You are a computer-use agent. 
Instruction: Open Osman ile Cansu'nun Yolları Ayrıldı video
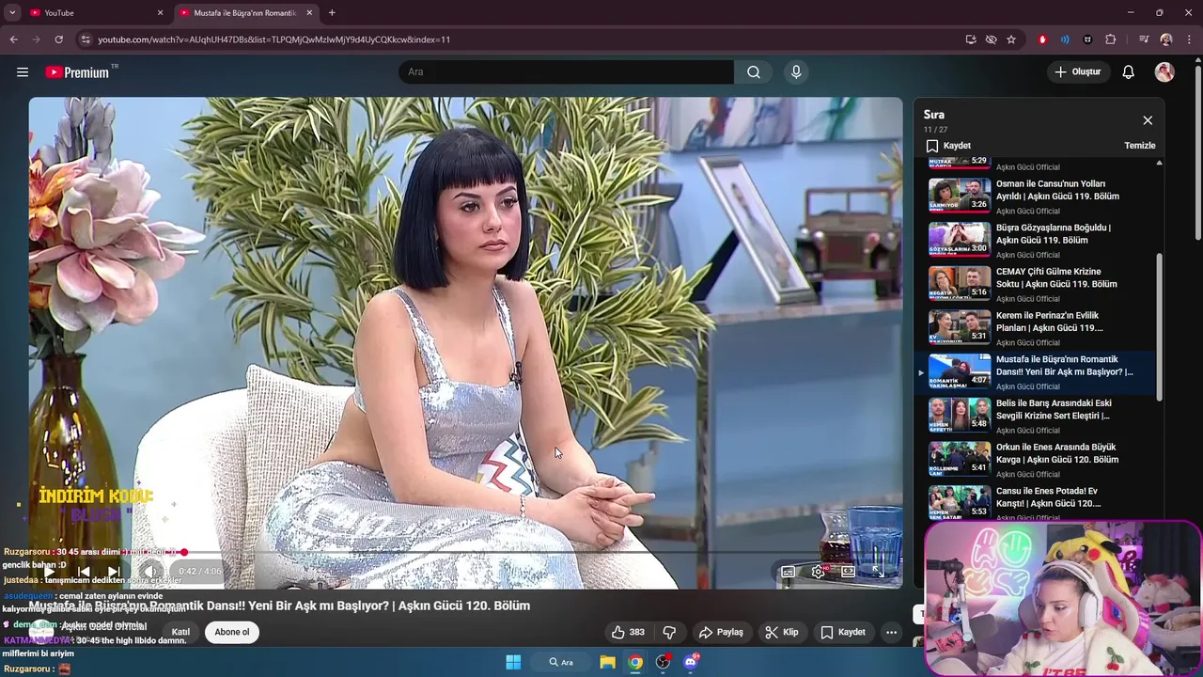(x=1037, y=197)
